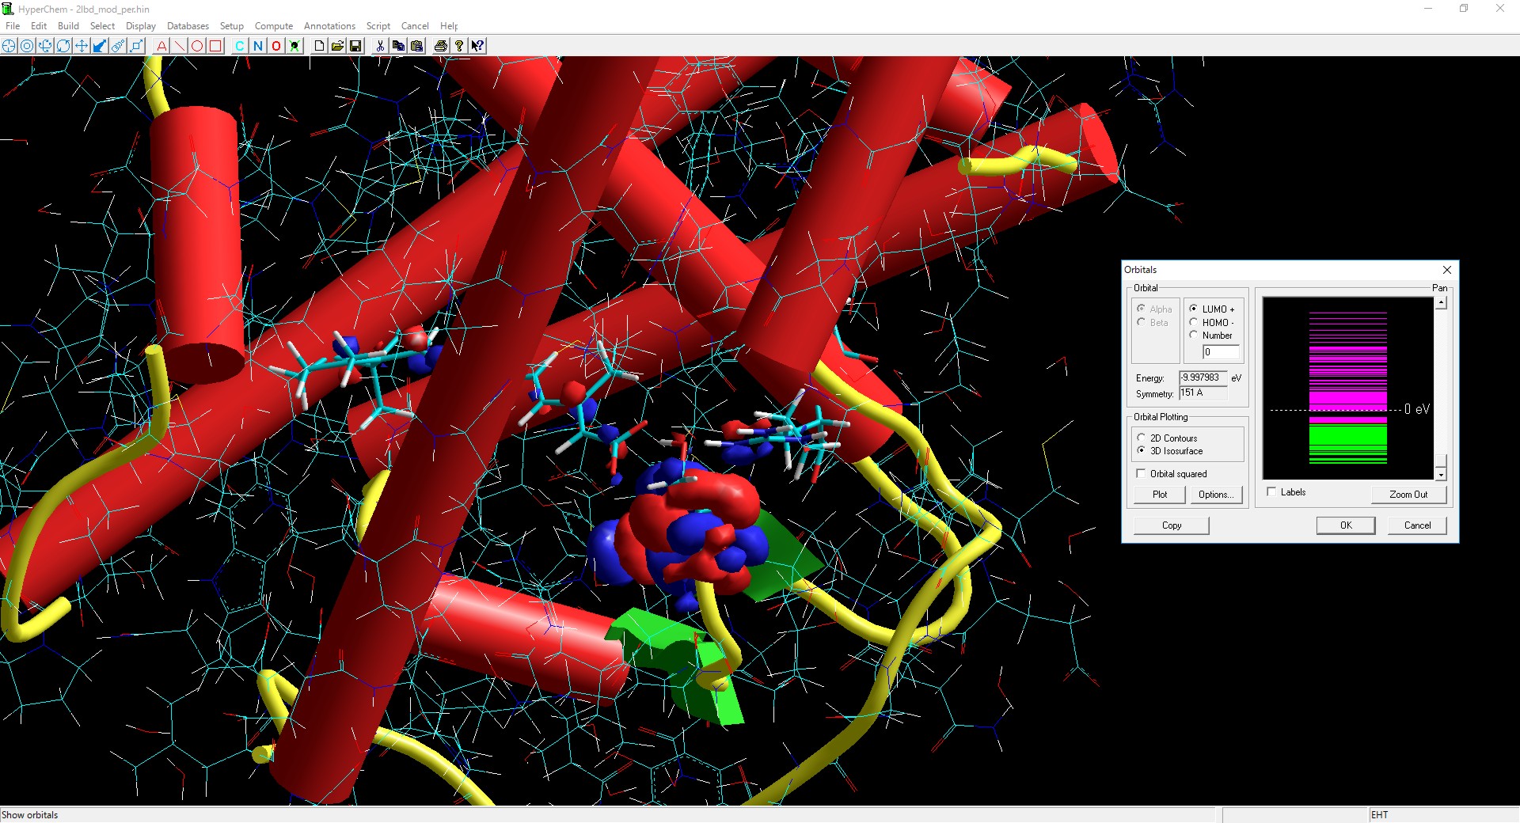Select the Oxygen element shortcut

[x=275, y=45]
